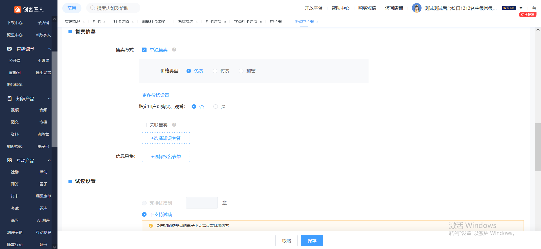Open the account dropdown arrow
541x249 pixels.
pos(521,8)
